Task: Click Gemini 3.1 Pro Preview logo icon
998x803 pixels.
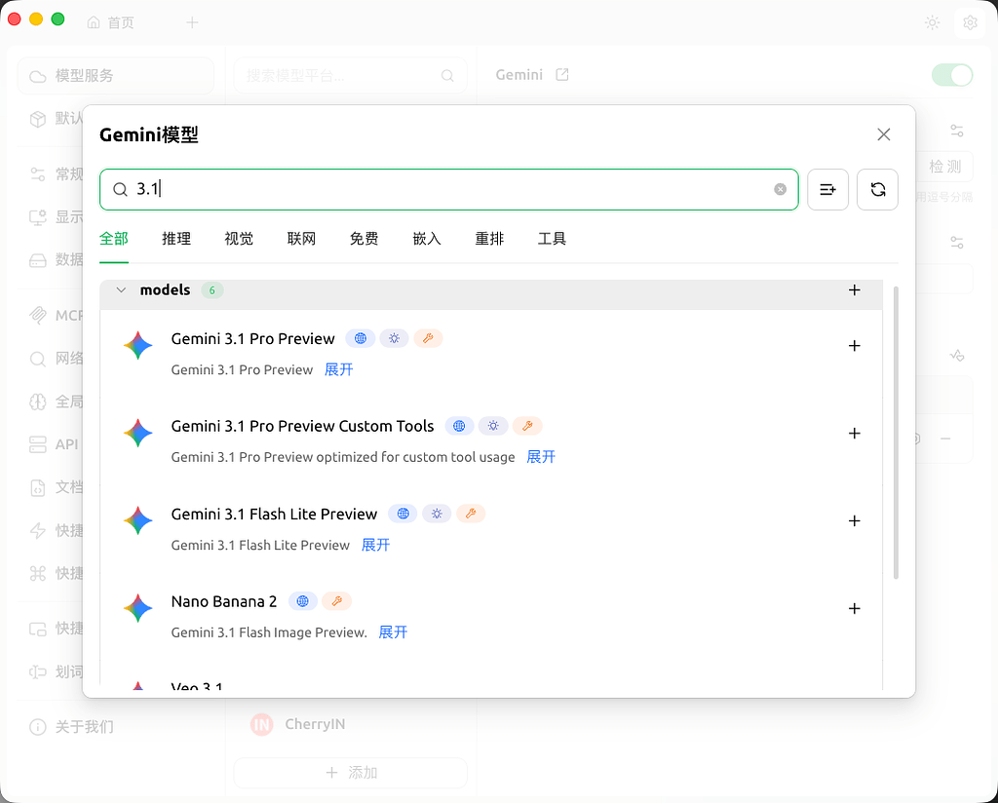Action: coord(138,346)
